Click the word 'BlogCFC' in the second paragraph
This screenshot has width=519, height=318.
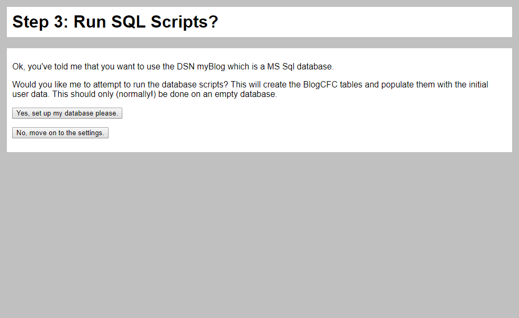320,84
